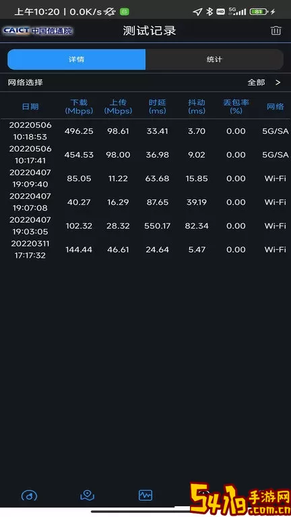
Task: Tap the battery indicator in status bar
Action: [x=259, y=12]
